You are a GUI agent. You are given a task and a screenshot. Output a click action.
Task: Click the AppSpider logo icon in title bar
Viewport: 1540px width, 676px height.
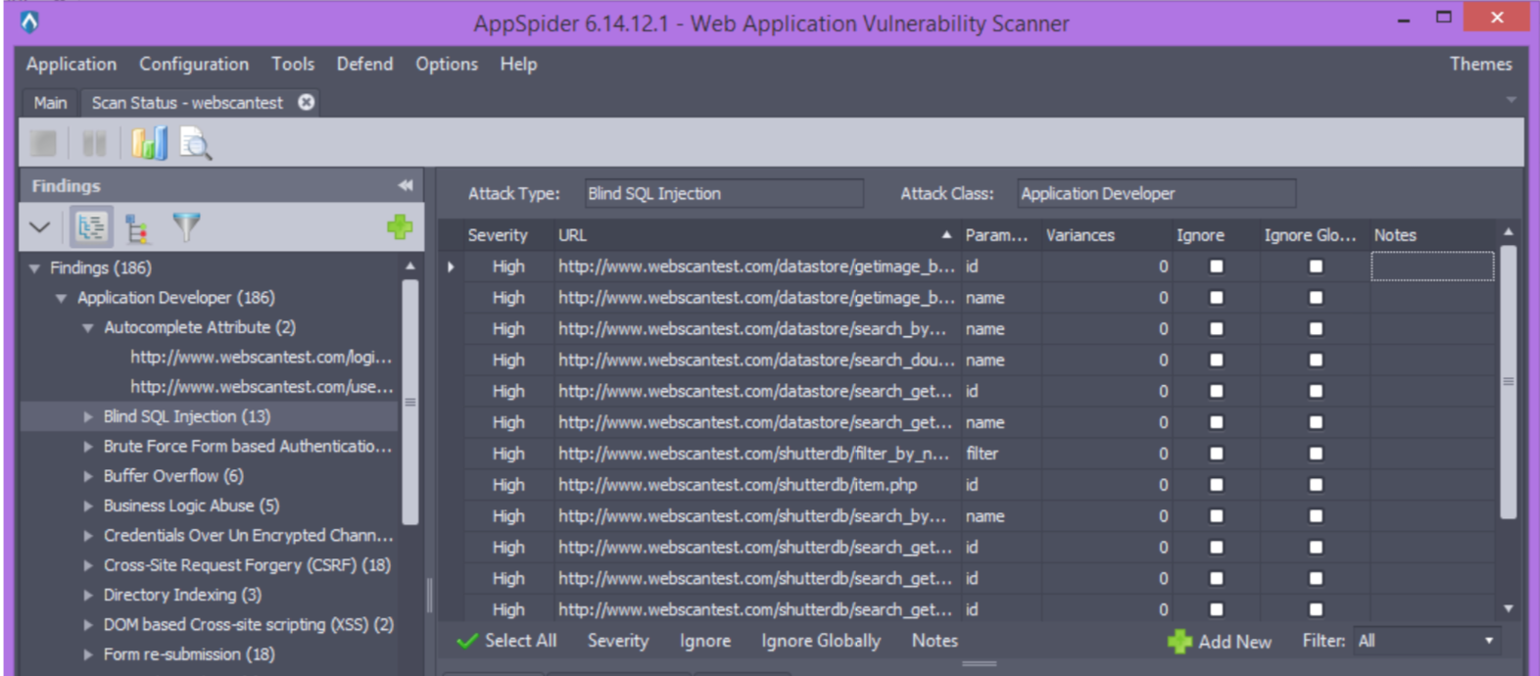tap(30, 21)
